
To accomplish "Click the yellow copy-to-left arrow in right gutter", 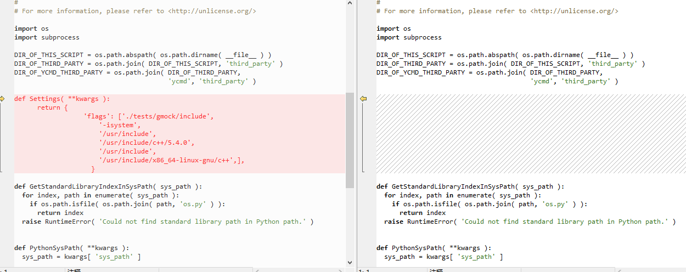I will [x=363, y=99].
